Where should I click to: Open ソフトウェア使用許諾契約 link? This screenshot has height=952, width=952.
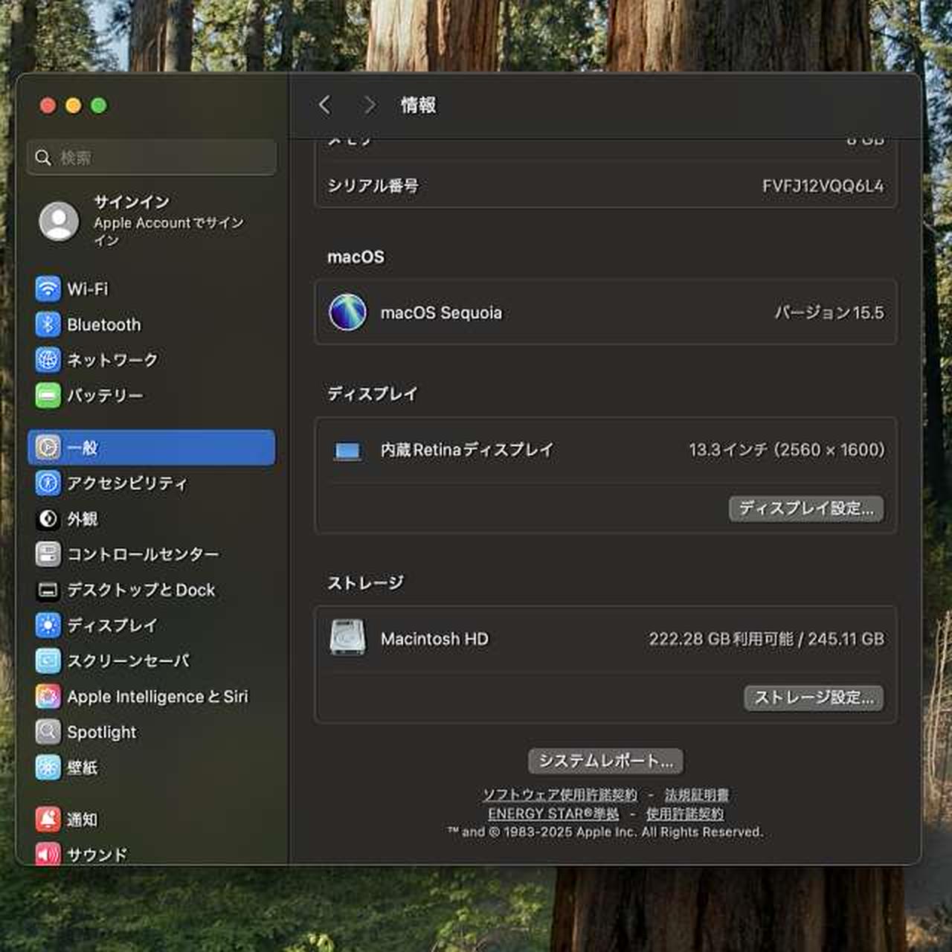point(559,795)
